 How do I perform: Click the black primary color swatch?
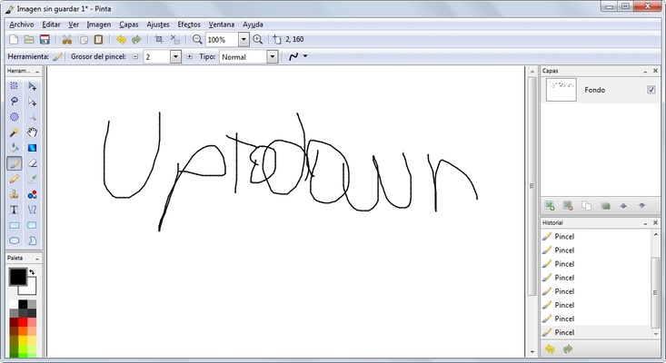17,277
